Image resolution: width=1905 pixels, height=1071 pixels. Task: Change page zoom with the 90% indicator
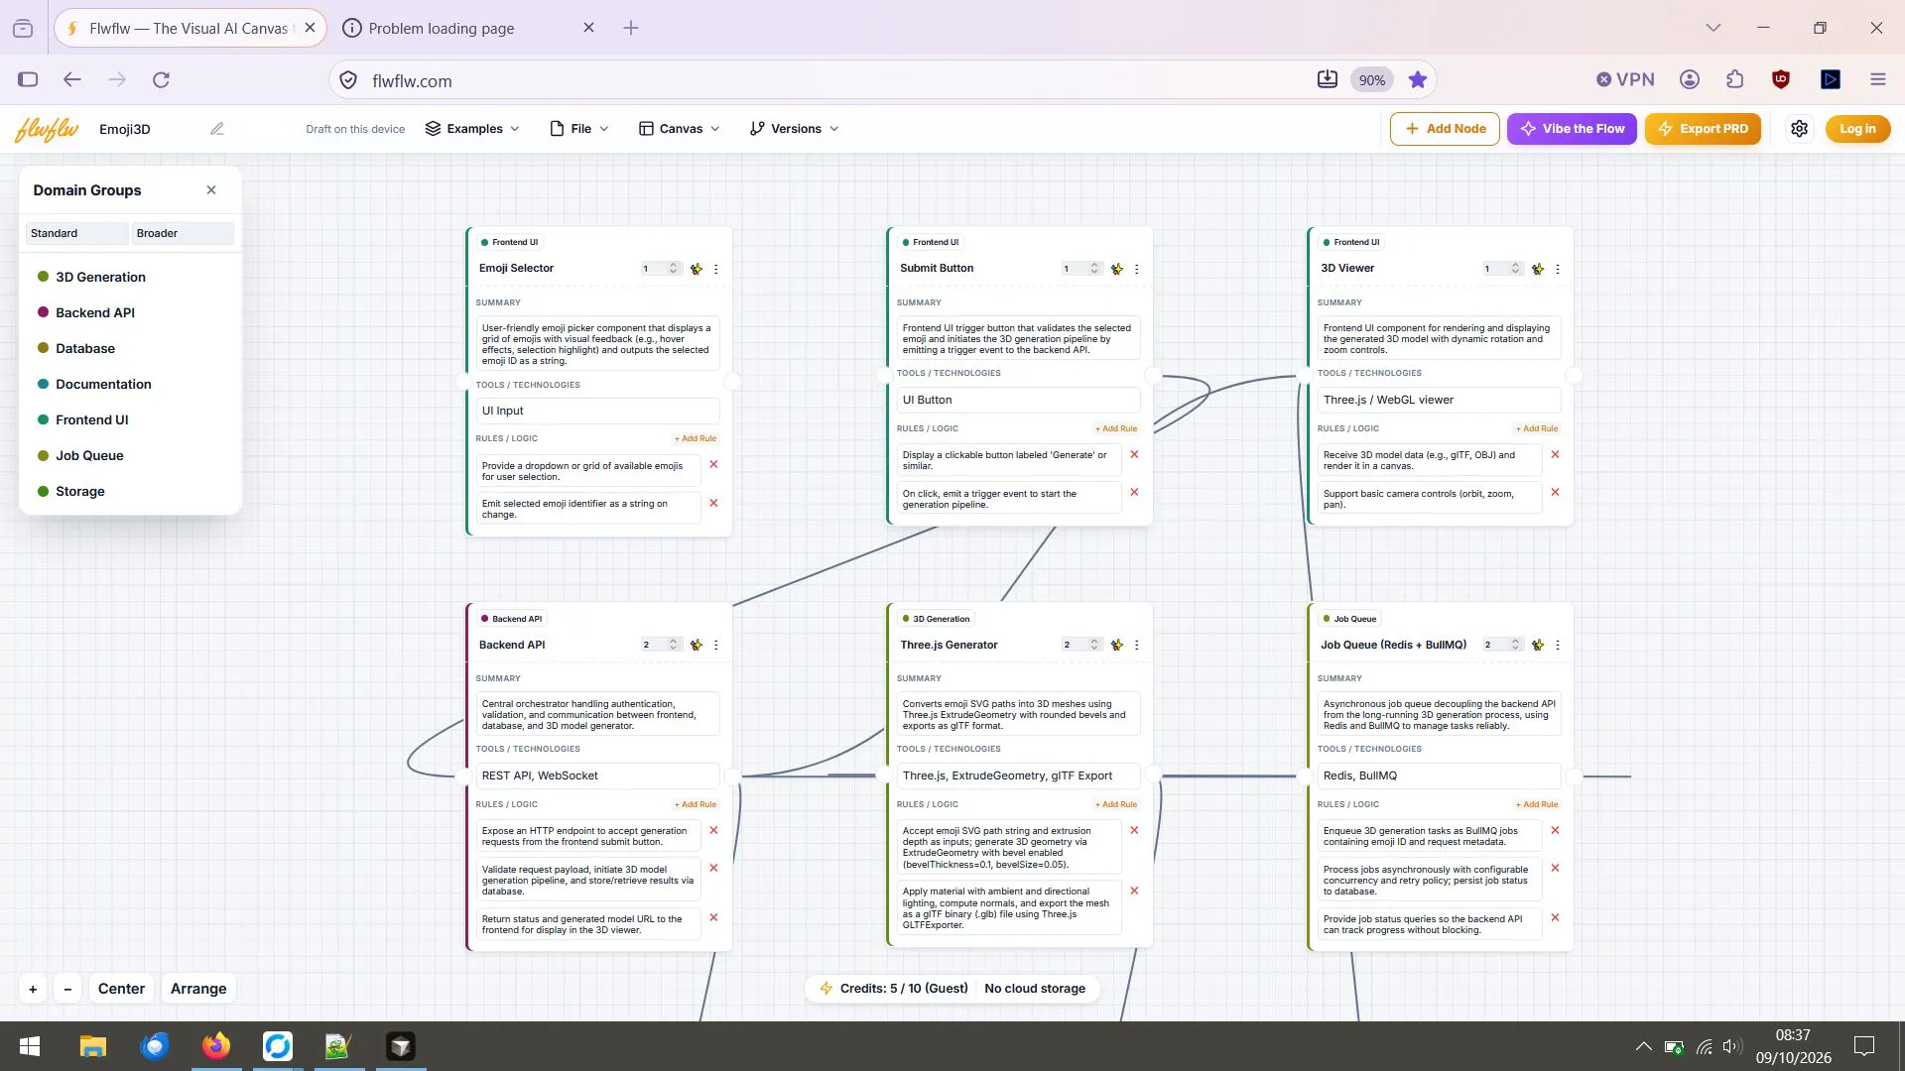click(x=1371, y=80)
